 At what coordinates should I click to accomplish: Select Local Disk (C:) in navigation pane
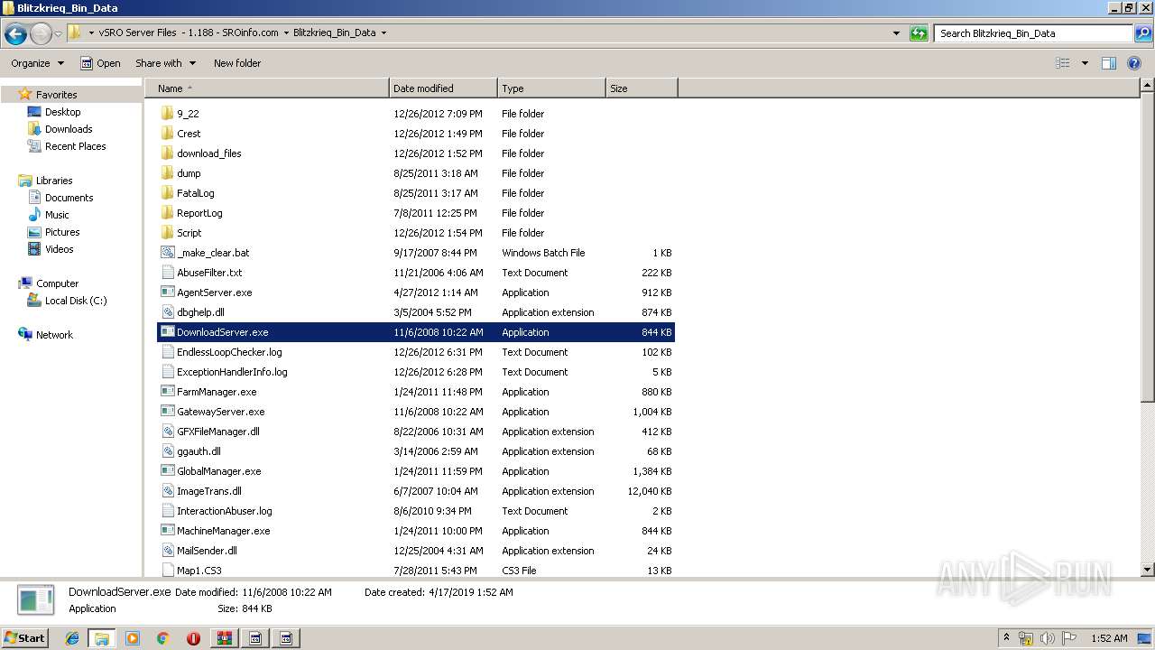pyautogui.click(x=76, y=301)
